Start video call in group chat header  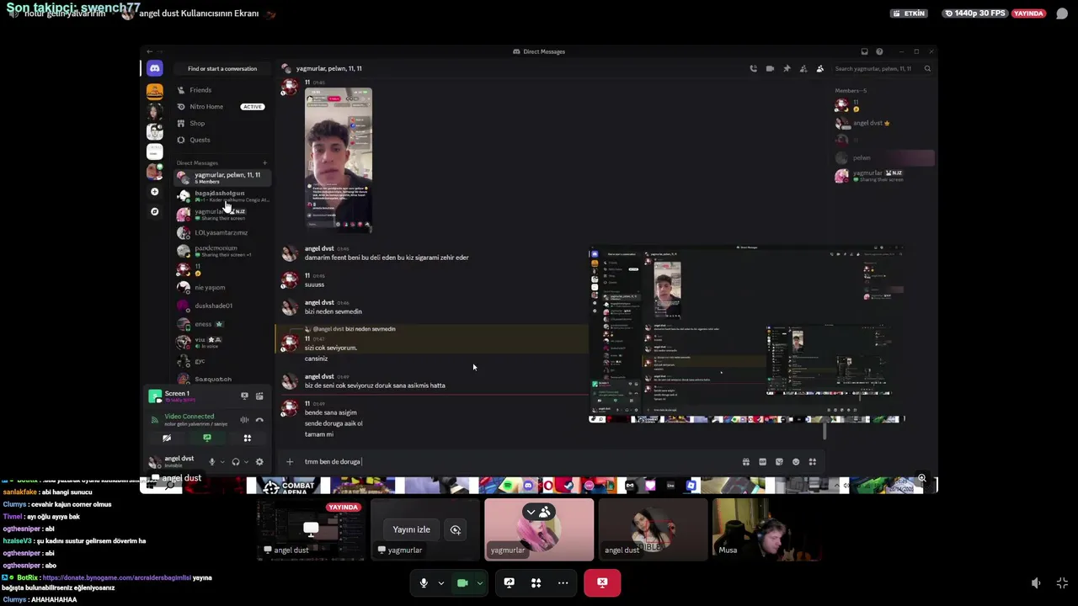click(x=770, y=68)
